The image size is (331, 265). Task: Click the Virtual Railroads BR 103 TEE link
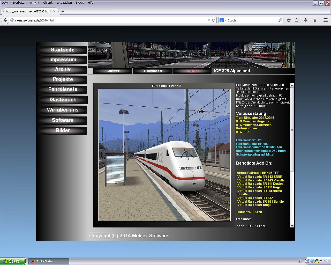pyautogui.click(x=258, y=173)
